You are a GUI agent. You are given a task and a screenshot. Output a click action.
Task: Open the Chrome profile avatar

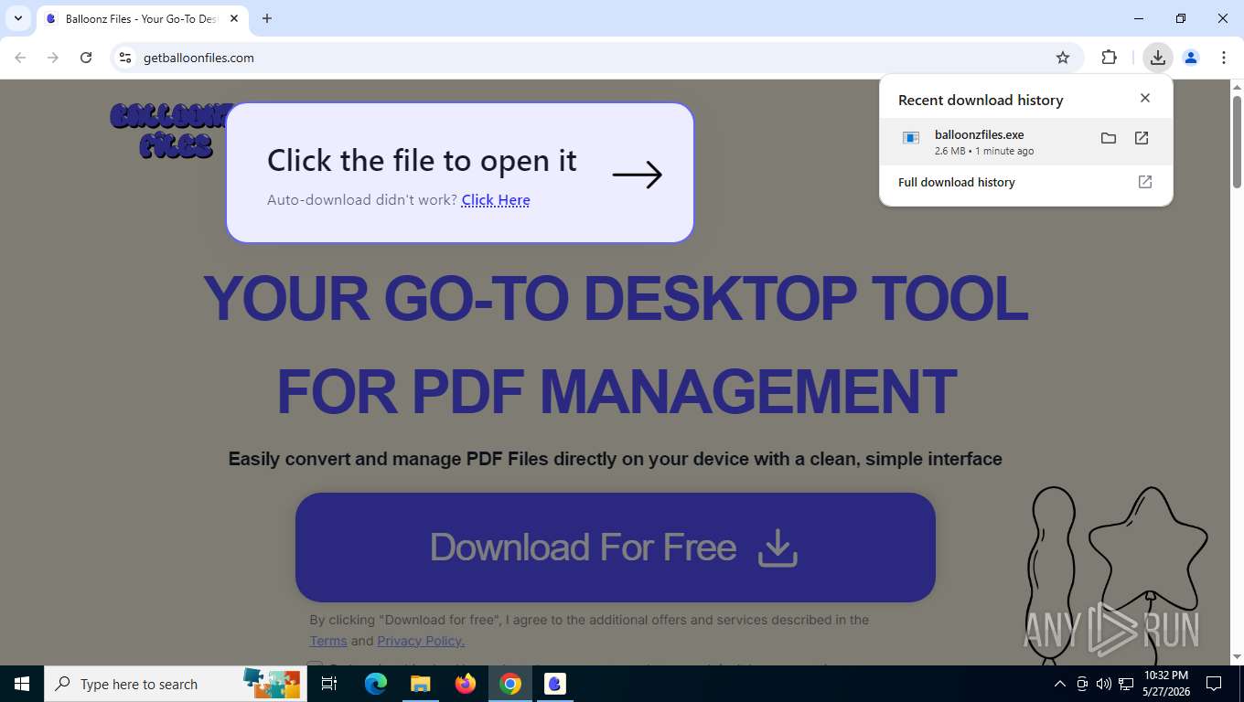click(1191, 58)
